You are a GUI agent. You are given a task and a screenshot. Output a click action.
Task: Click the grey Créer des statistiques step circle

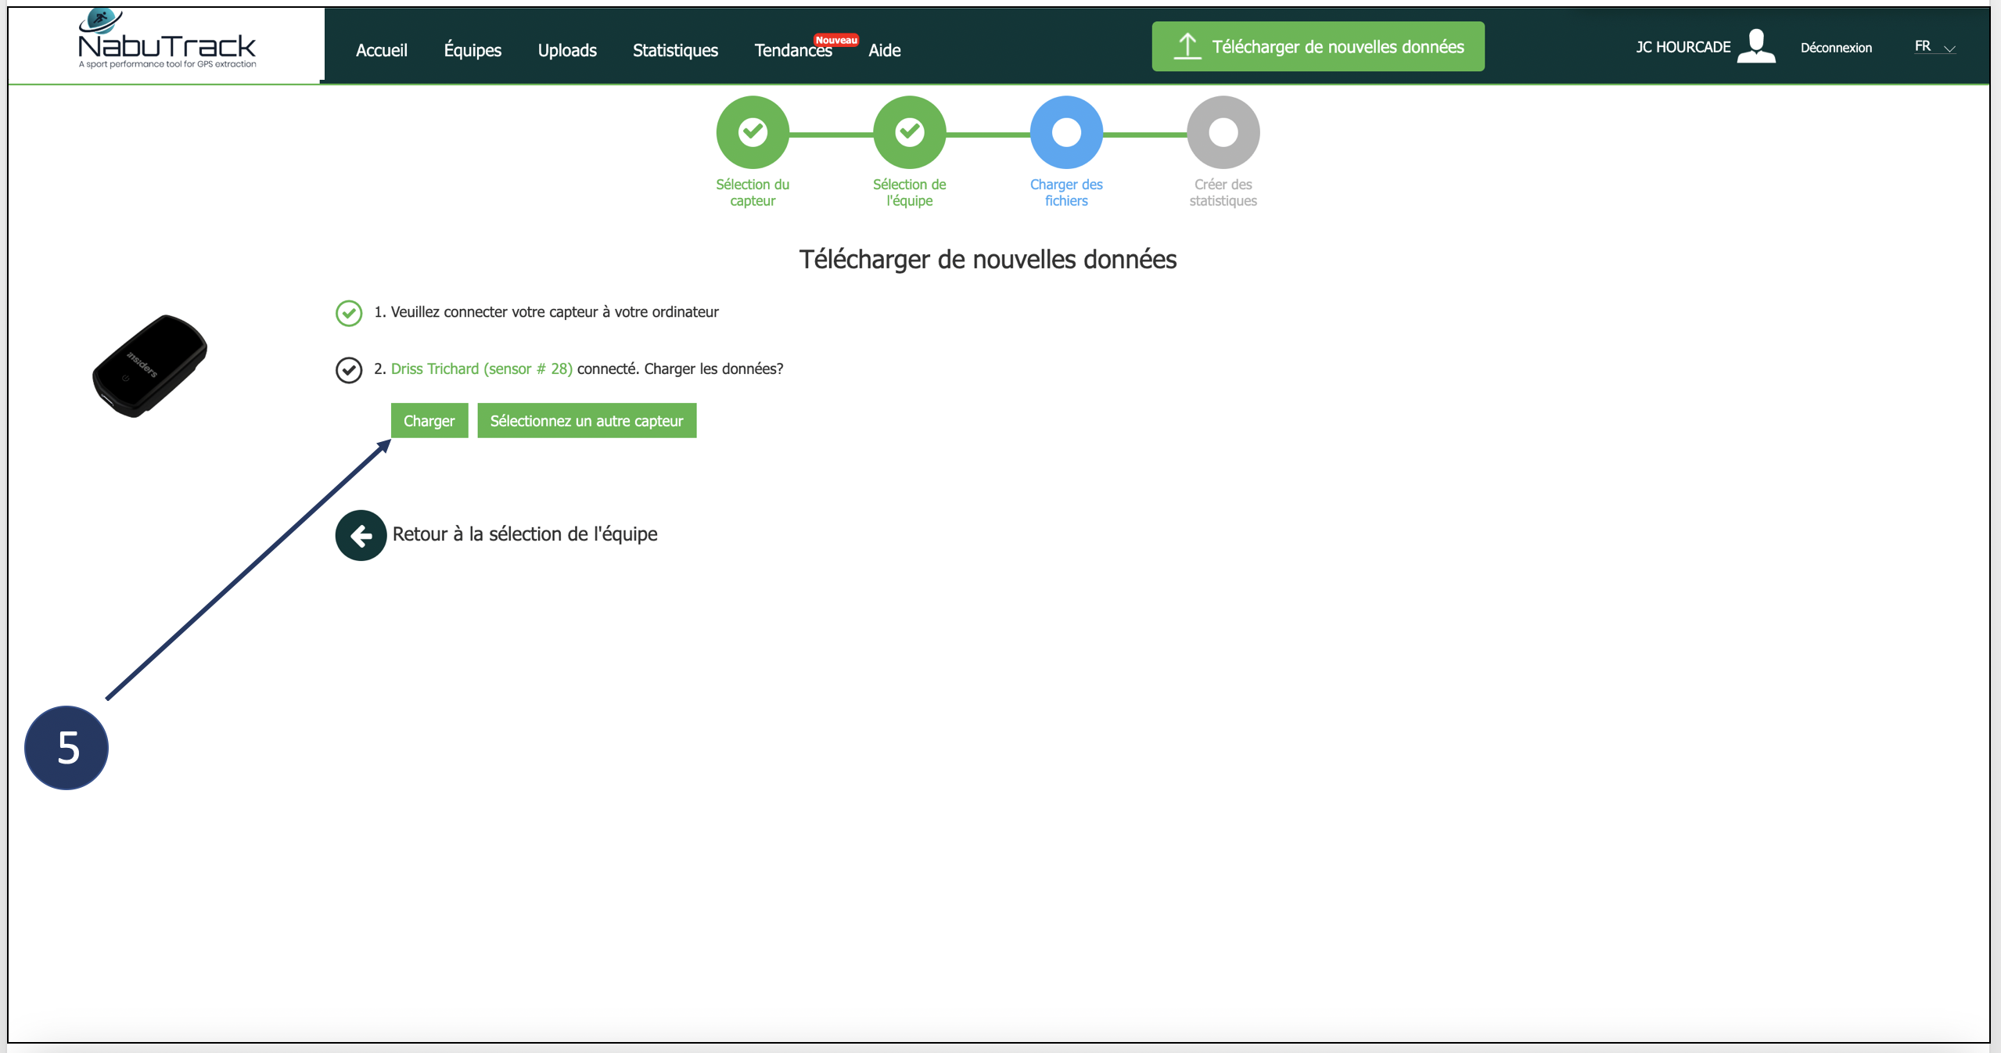pyautogui.click(x=1223, y=131)
